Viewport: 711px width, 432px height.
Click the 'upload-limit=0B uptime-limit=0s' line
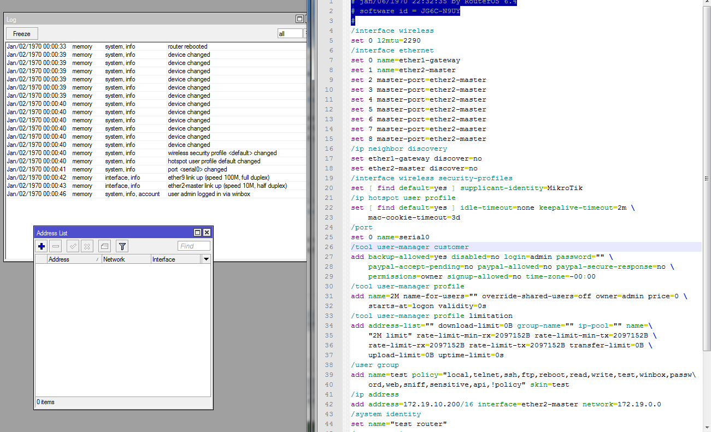[x=436, y=355]
